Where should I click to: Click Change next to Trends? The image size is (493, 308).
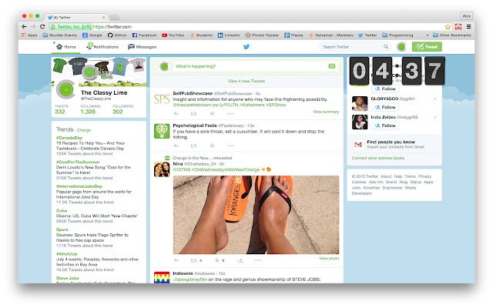coord(84,130)
